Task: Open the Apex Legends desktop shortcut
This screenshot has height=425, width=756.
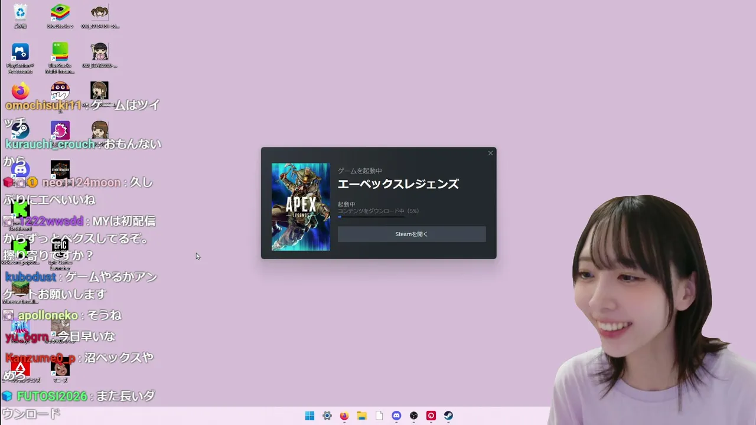Action: [20, 371]
